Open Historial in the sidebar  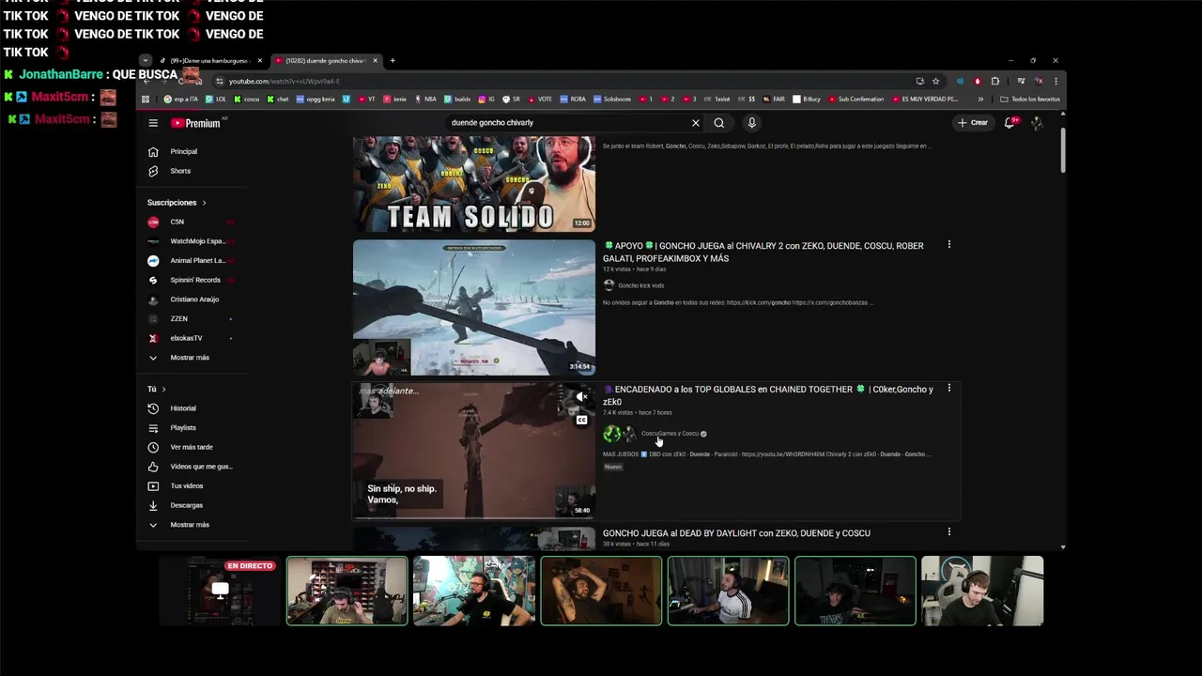point(183,408)
